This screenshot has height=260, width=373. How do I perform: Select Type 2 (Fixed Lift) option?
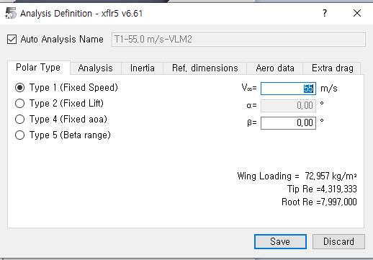(x=19, y=104)
